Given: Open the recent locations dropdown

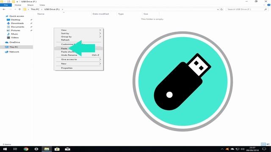Looking at the screenshot, I should point(15,9).
